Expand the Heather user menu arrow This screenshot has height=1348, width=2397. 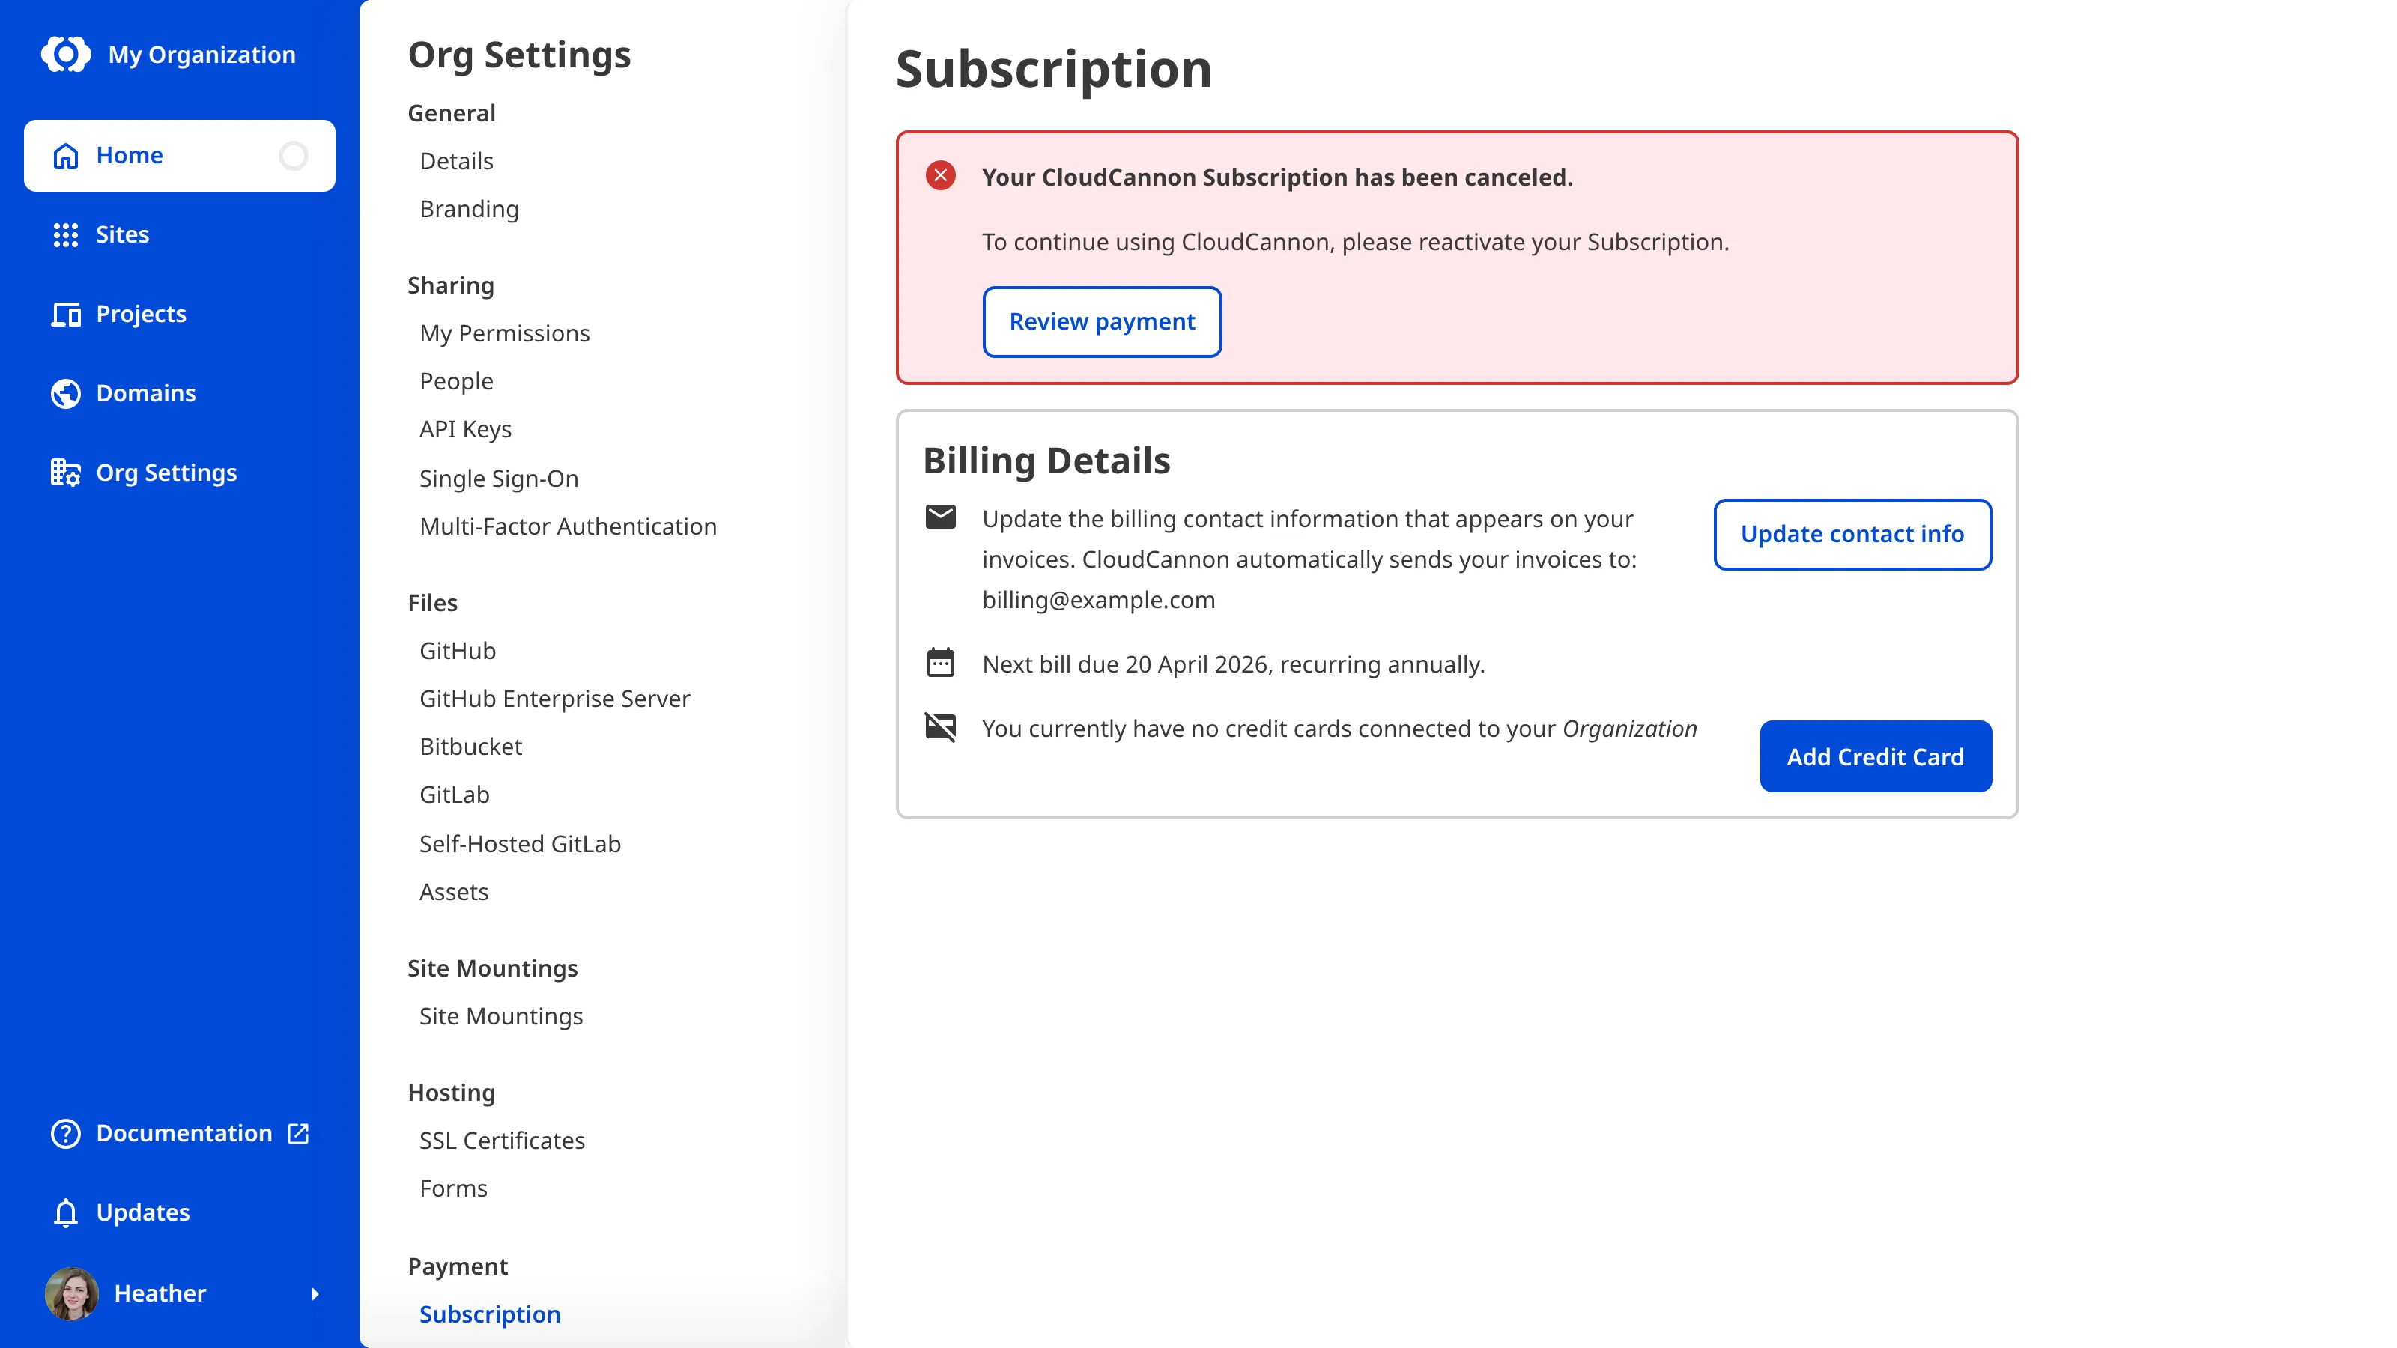point(315,1294)
